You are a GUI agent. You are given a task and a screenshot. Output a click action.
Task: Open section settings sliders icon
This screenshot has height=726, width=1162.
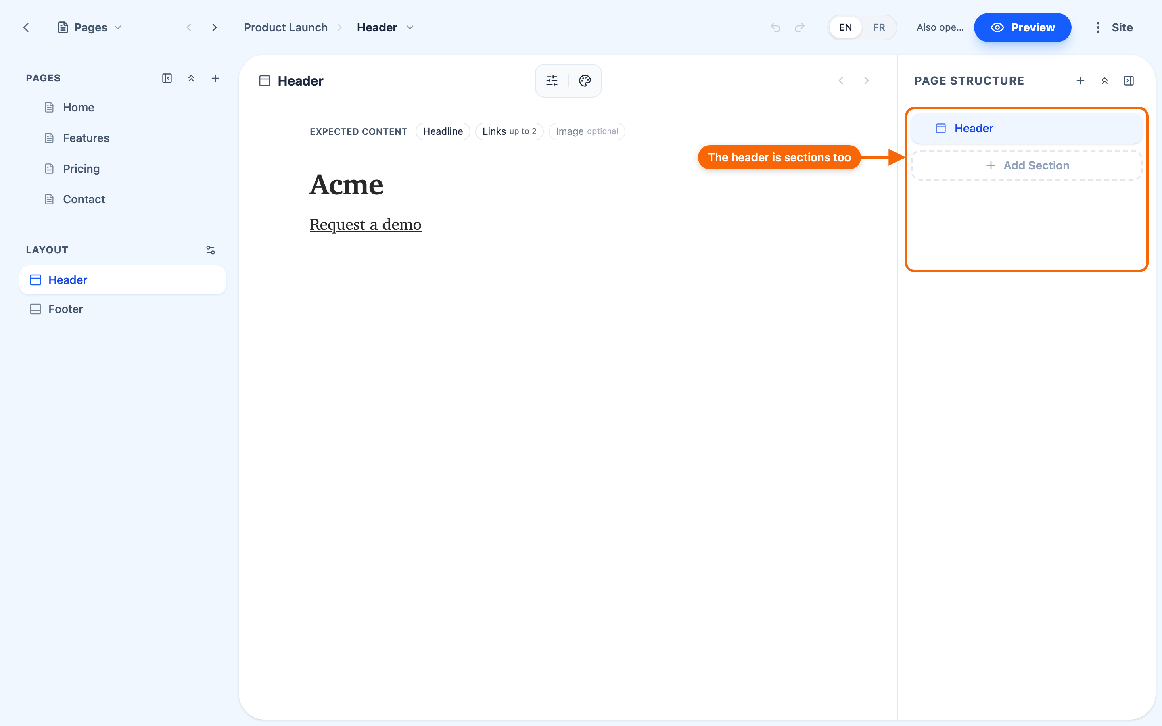(x=552, y=81)
